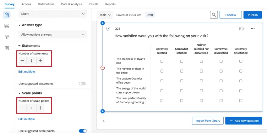Click the Publish button

pyautogui.click(x=253, y=15)
